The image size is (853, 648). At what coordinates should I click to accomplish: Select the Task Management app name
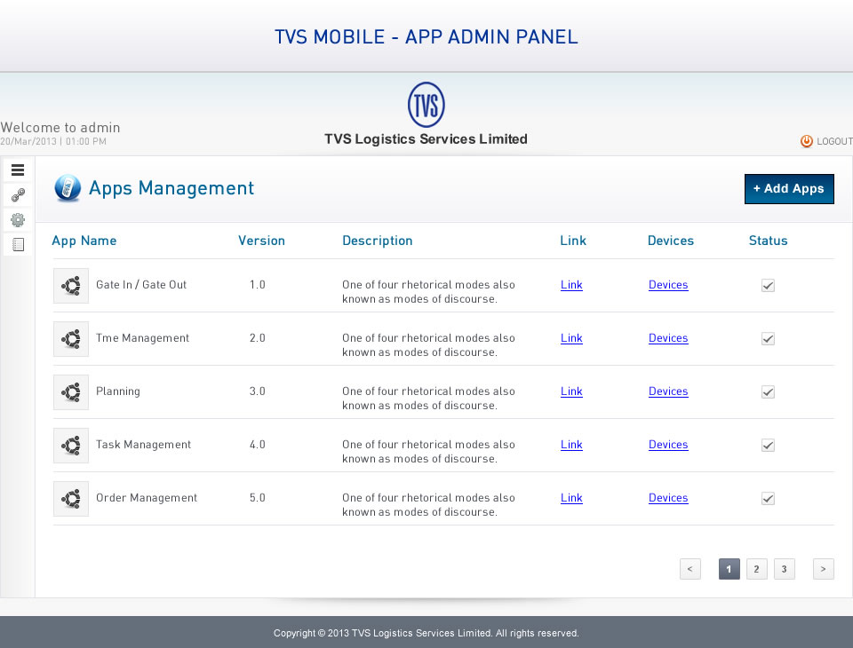(144, 445)
